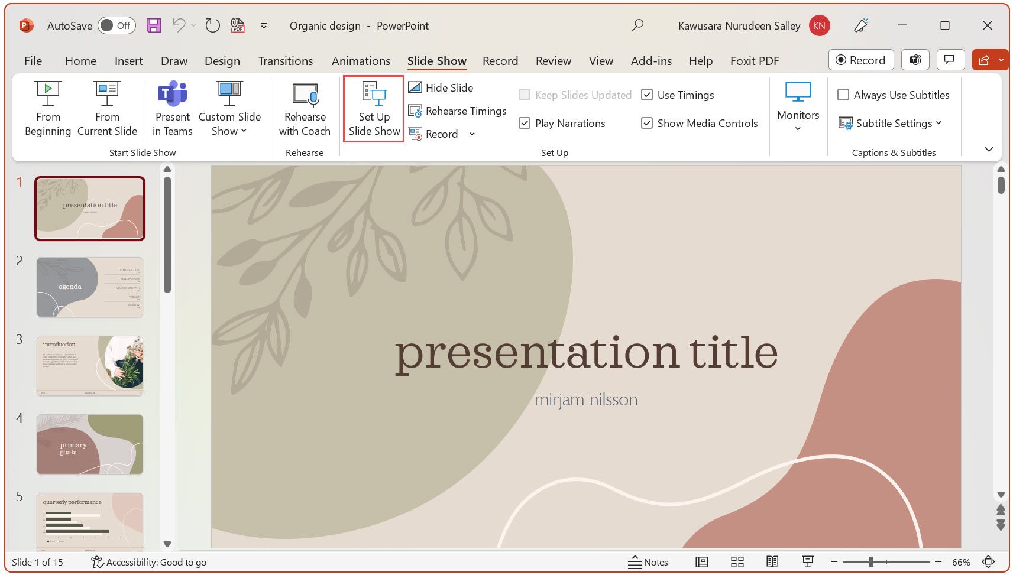Start slideshow From Current Slide
The height and width of the screenshot is (575, 1013).
pyautogui.click(x=107, y=109)
